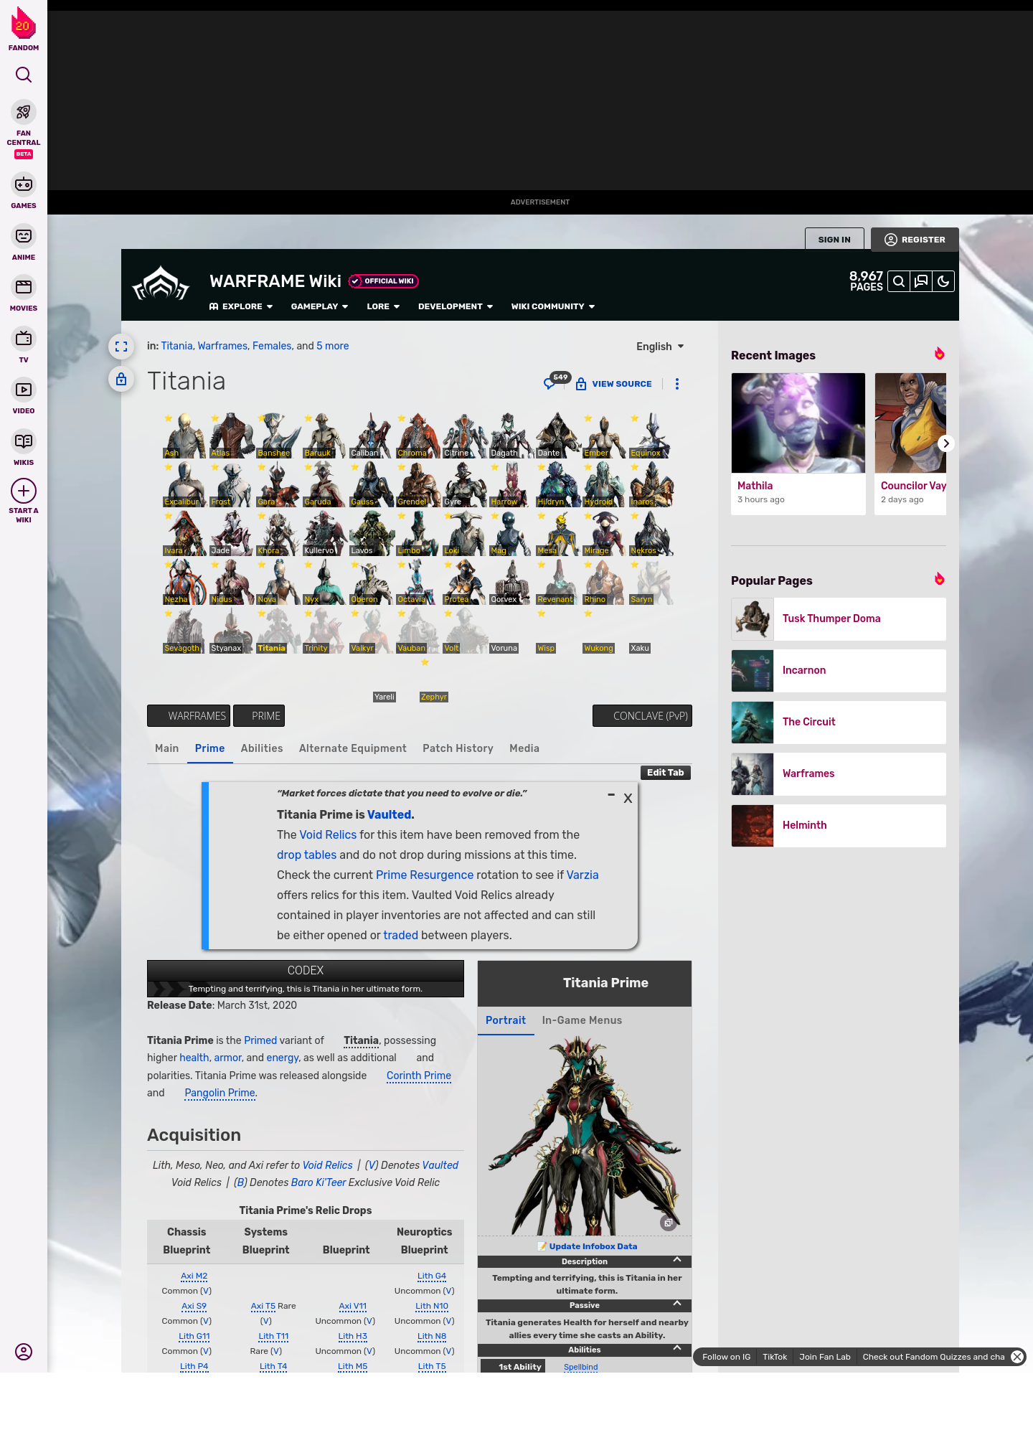The height and width of the screenshot is (1435, 1033).
Task: Click the Start a Wiki plus icon
Action: click(x=24, y=491)
